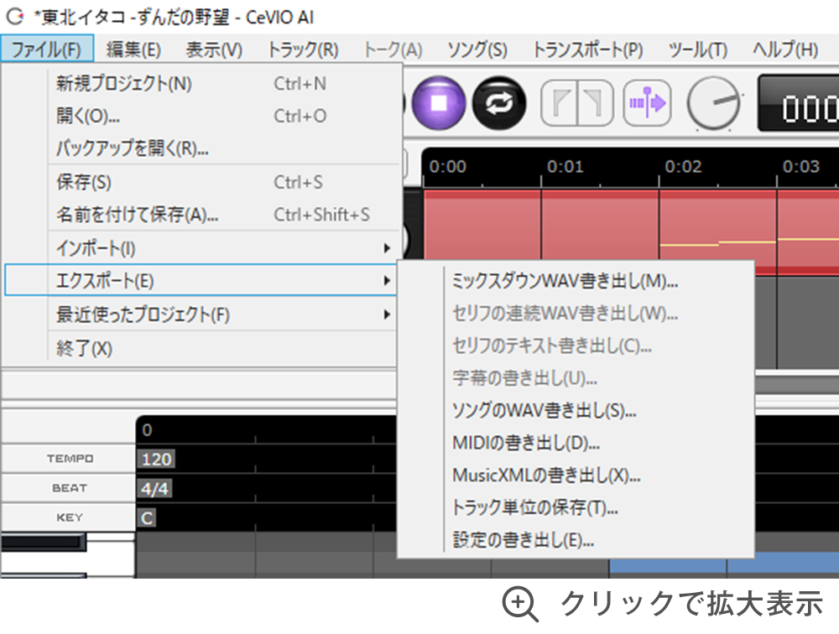Image resolution: width=839 pixels, height=634 pixels.
Task: Click the クリックで拡大表示 magnifier link
Action: [663, 604]
